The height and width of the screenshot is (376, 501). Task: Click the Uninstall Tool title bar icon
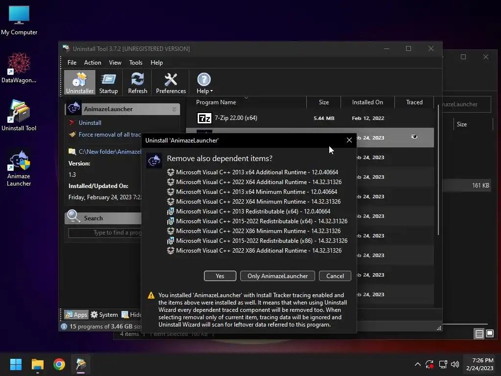(x=66, y=48)
